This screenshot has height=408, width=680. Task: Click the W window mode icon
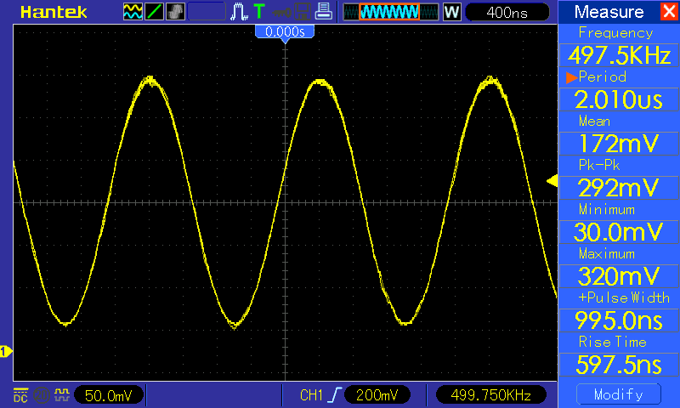(451, 12)
